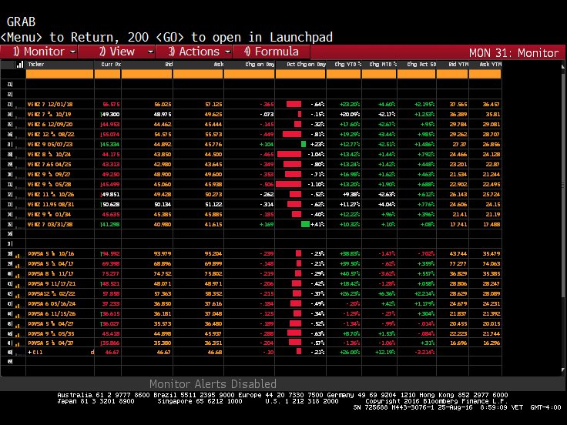
Task: Sort by the Bid column header
Action: click(x=169, y=65)
